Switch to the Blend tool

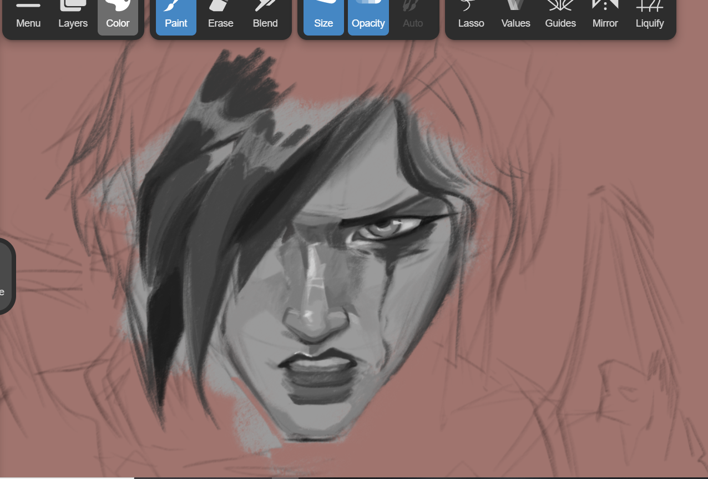[x=265, y=16]
